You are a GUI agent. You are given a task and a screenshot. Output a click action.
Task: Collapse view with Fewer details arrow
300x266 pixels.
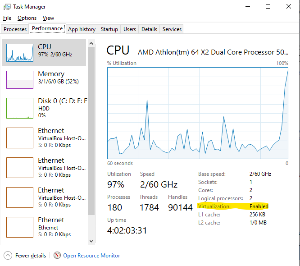pos(8,256)
